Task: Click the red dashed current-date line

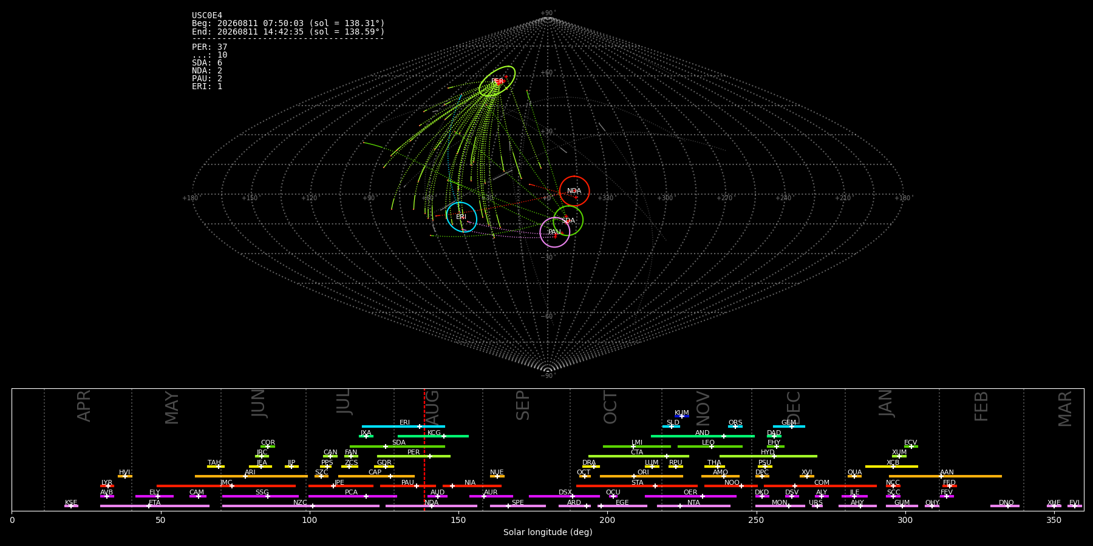Action: 424,450
